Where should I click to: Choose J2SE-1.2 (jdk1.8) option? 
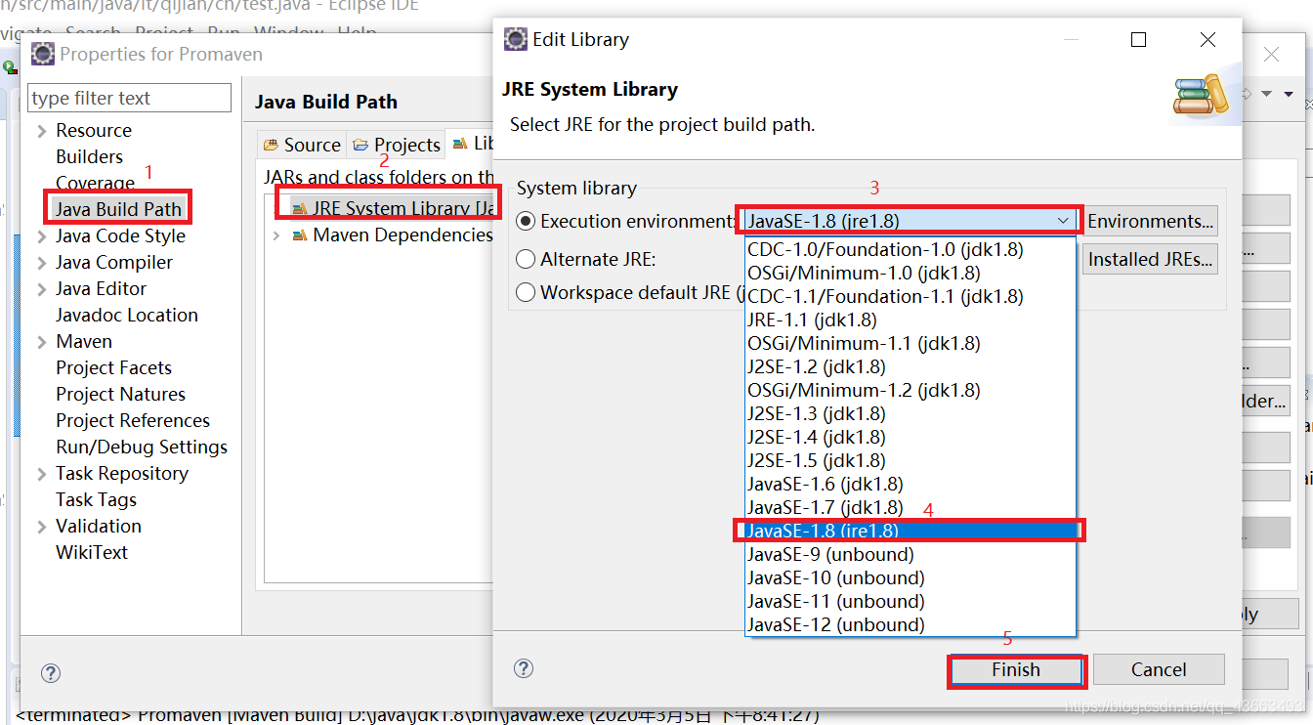click(911, 366)
